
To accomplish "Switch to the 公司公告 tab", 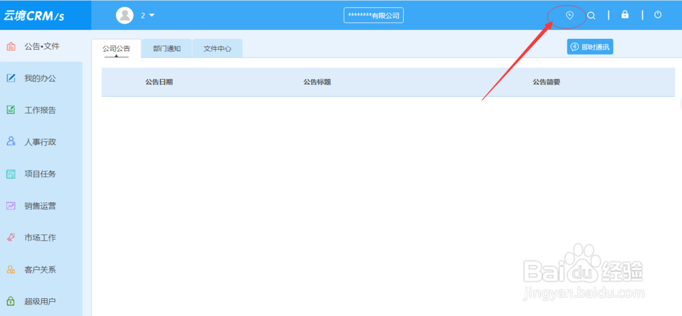I will 116,48.
